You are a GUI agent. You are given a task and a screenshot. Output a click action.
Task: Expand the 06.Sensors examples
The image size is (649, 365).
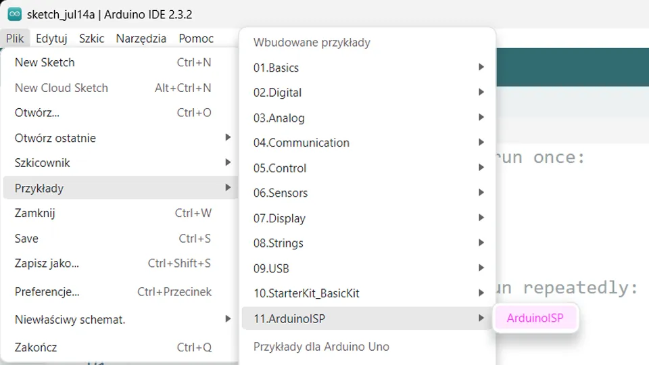(x=281, y=193)
